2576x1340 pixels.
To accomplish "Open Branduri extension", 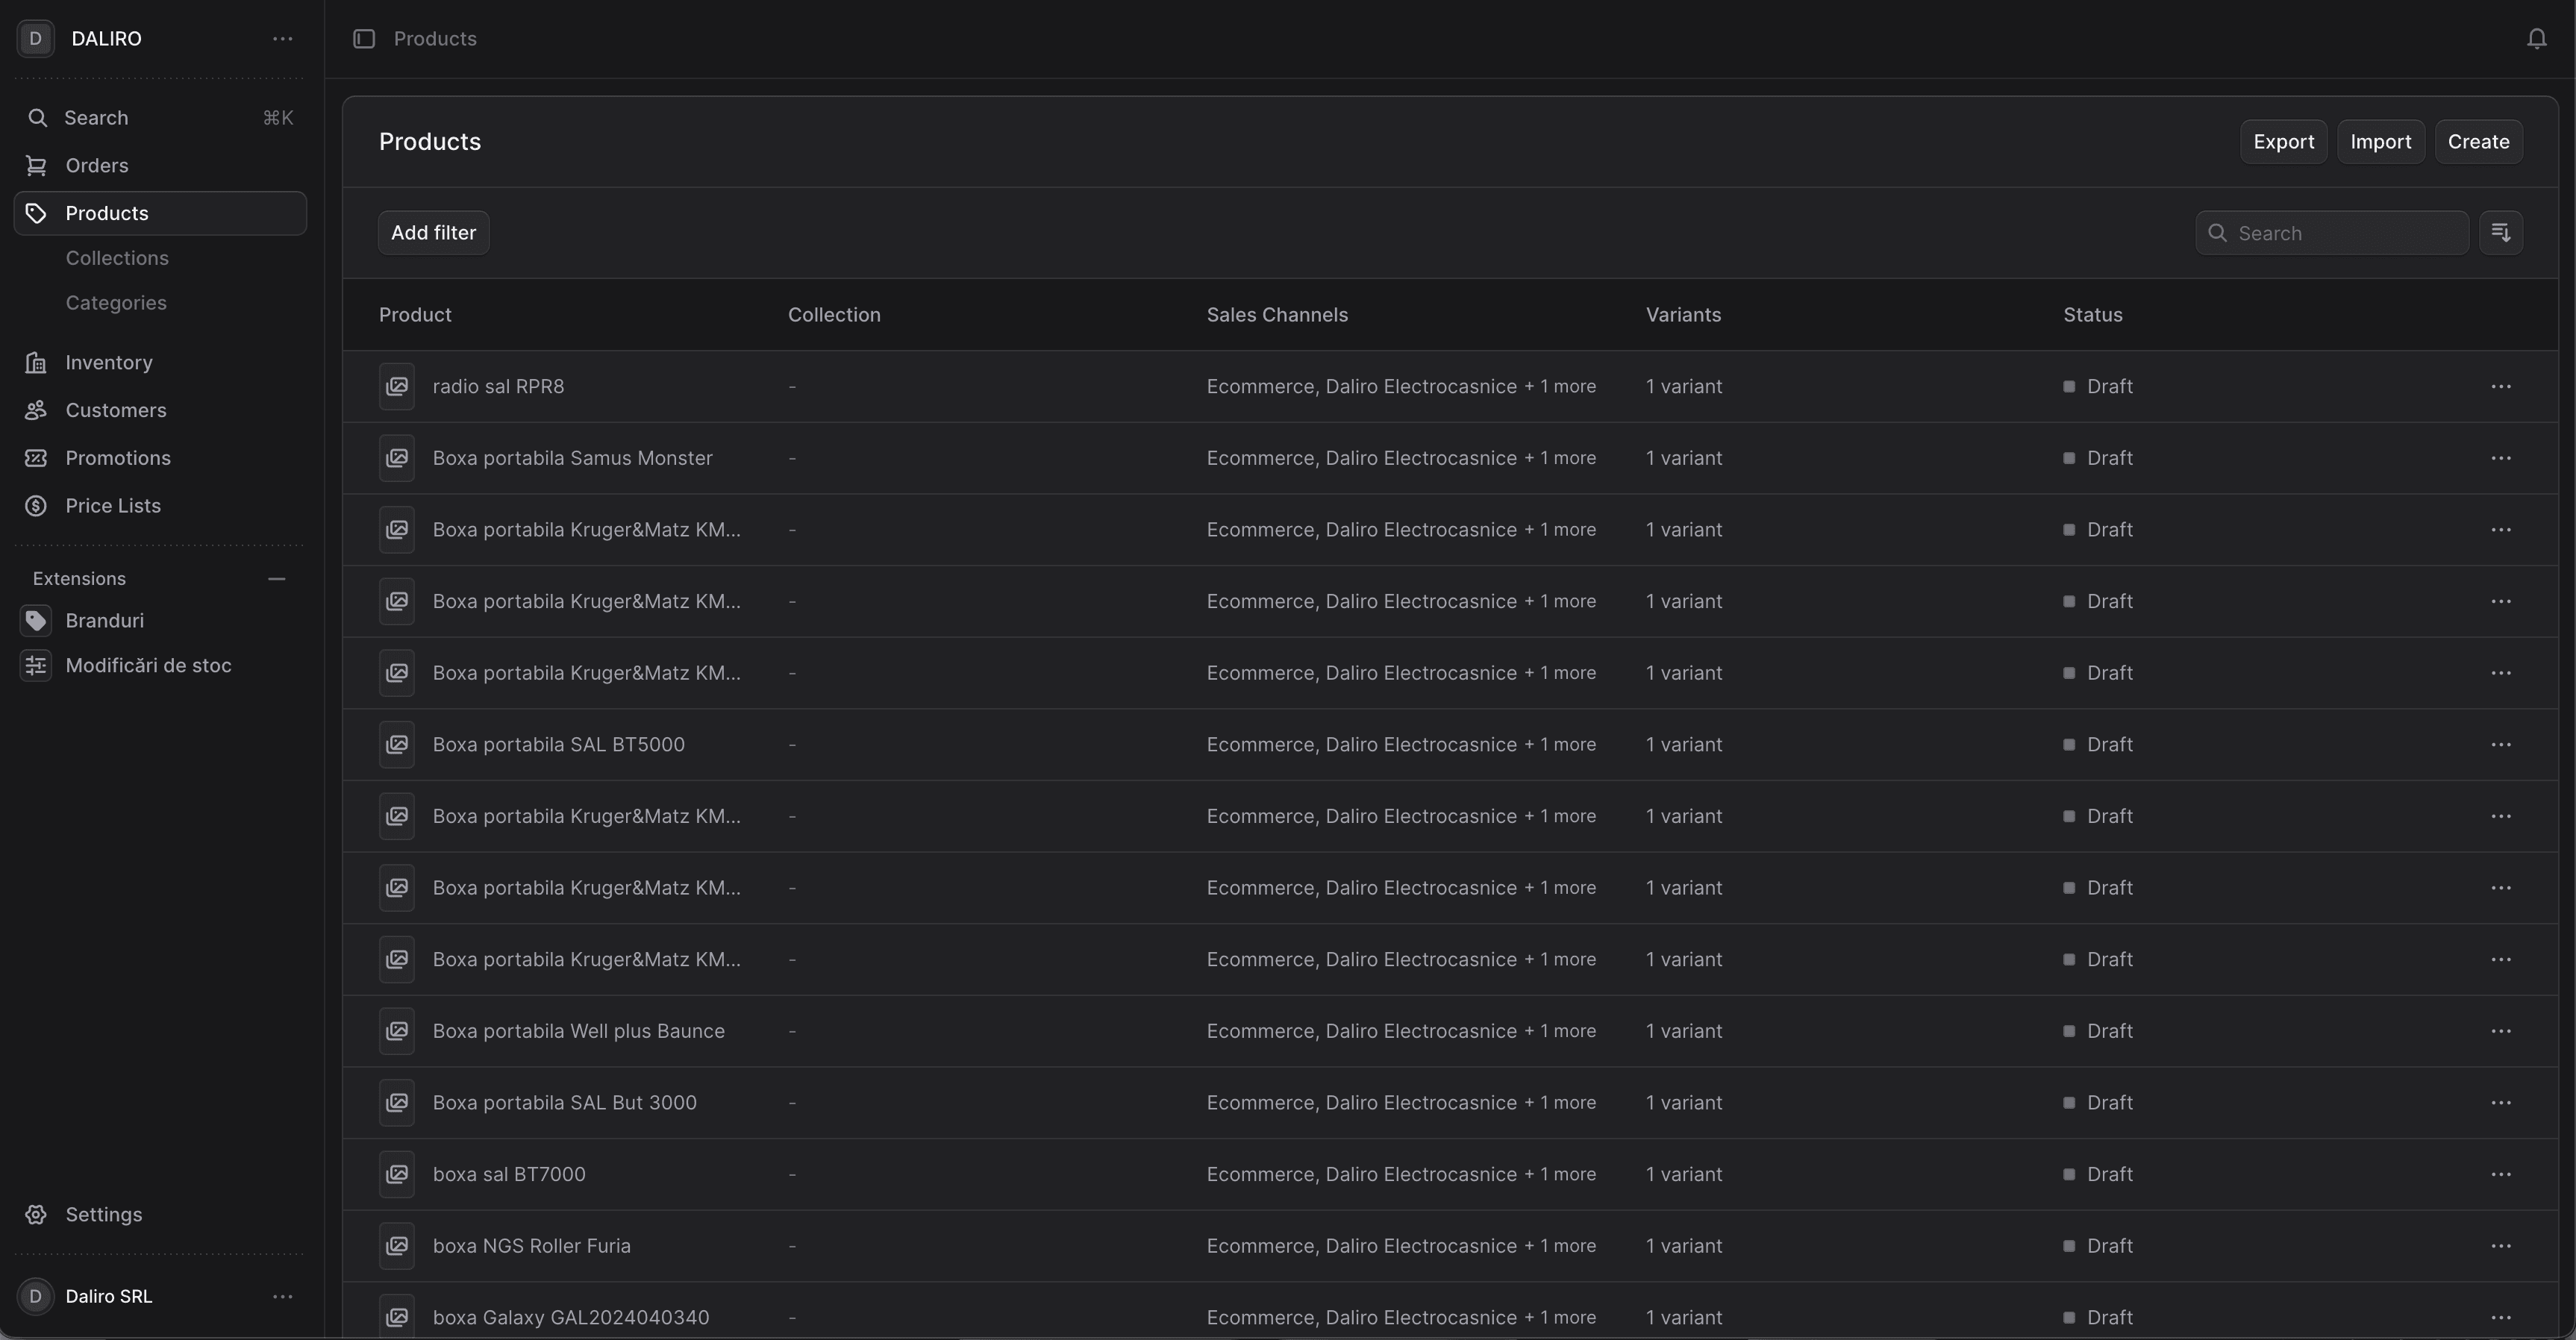I will 160,621.
